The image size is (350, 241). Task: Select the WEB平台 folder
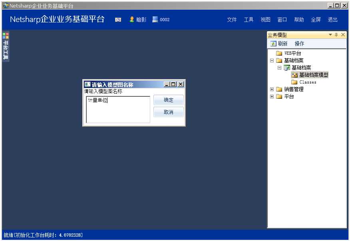click(292, 53)
